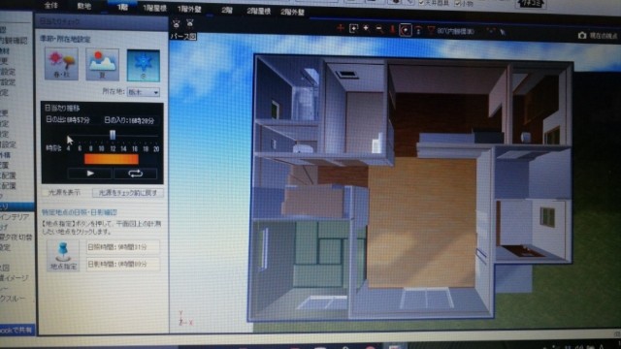Click the second hourglass icon above パース図
The height and width of the screenshot is (349, 621).
tap(190, 23)
